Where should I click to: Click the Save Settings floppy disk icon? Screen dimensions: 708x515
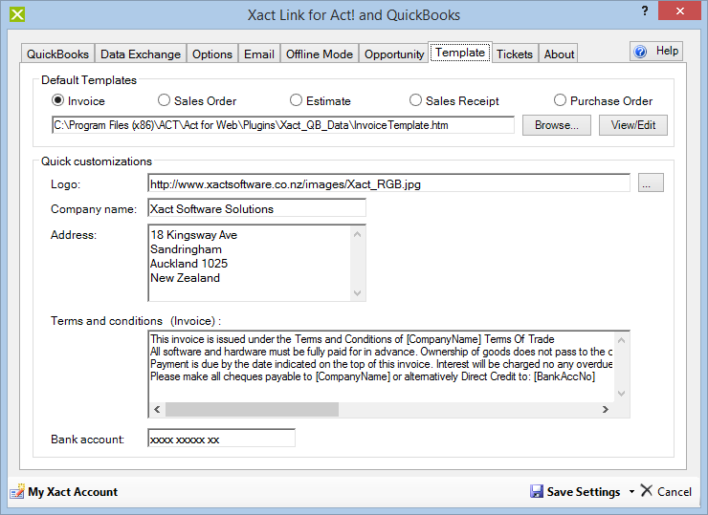click(537, 491)
